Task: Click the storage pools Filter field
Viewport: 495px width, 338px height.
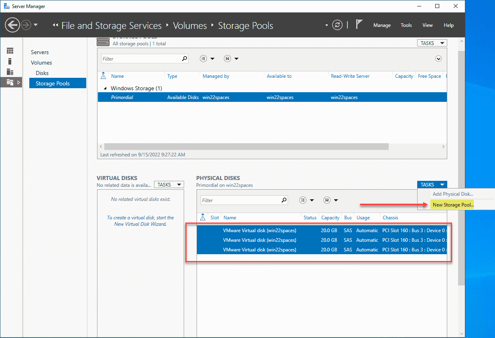Action: click(x=141, y=59)
